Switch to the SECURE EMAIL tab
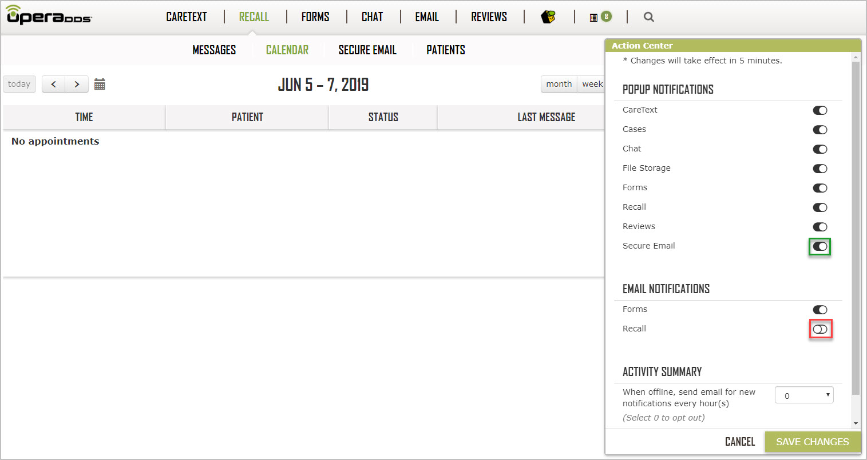 (367, 50)
